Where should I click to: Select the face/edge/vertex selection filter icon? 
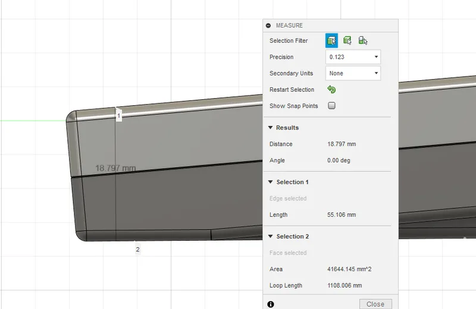pyautogui.click(x=331, y=40)
